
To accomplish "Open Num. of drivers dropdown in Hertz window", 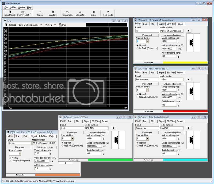I will tap(72, 139).
